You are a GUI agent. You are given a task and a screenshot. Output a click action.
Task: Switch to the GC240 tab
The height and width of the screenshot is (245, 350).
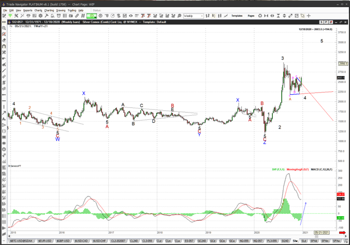(x=202, y=241)
